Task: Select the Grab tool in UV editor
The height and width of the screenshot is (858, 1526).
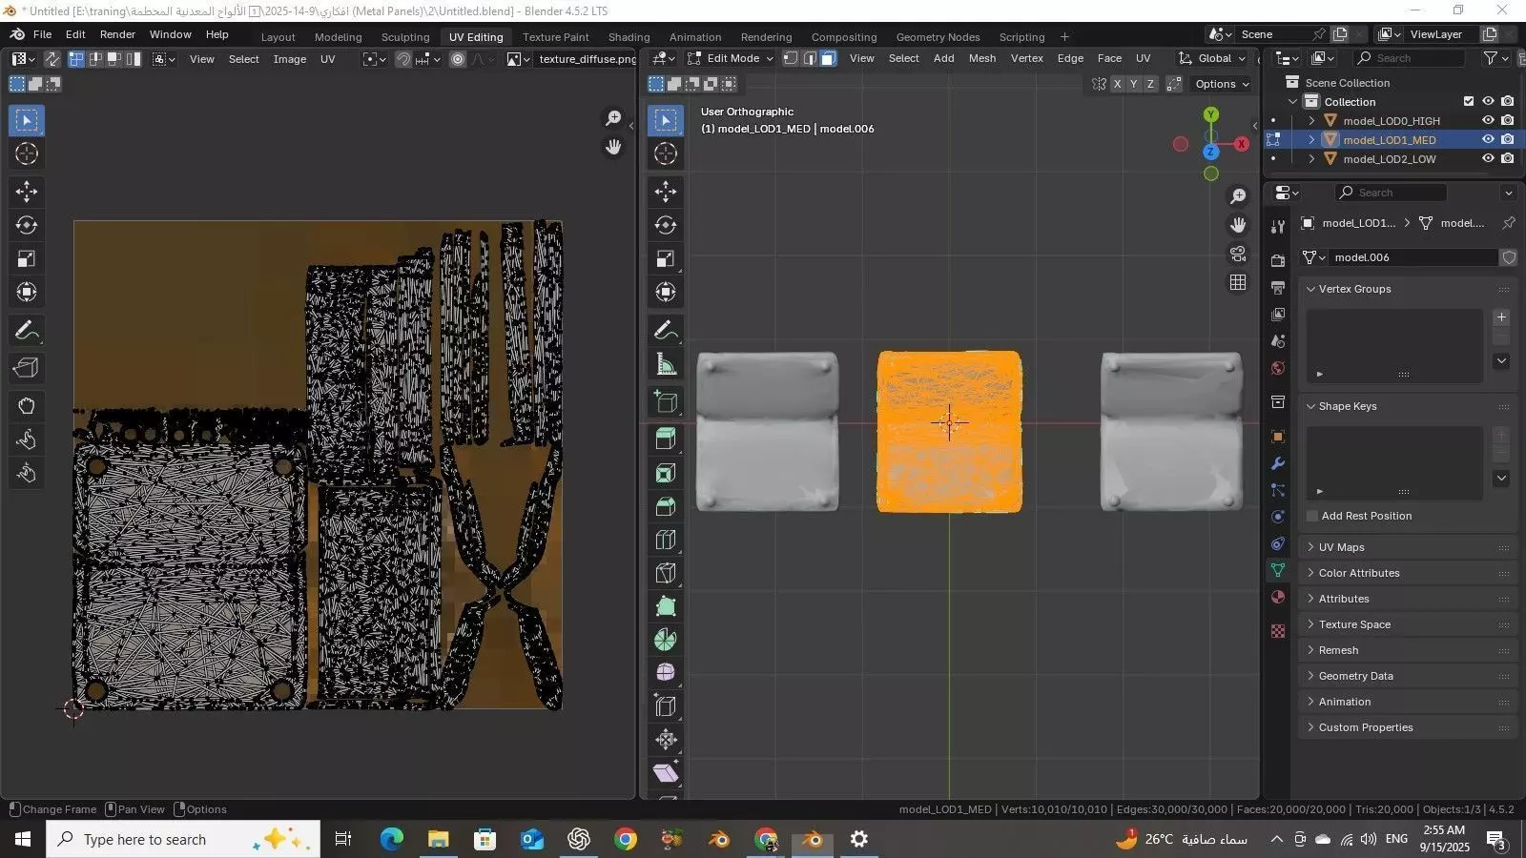Action: (27, 406)
